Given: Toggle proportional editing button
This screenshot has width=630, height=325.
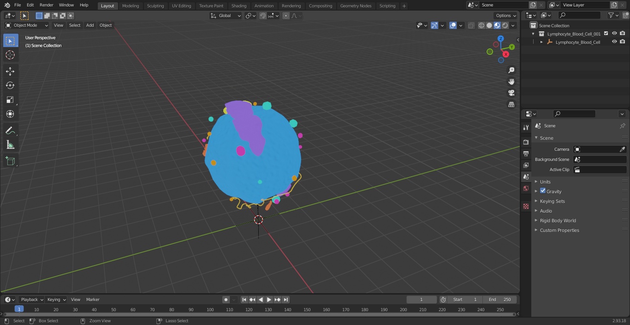Looking at the screenshot, I should (286, 16).
